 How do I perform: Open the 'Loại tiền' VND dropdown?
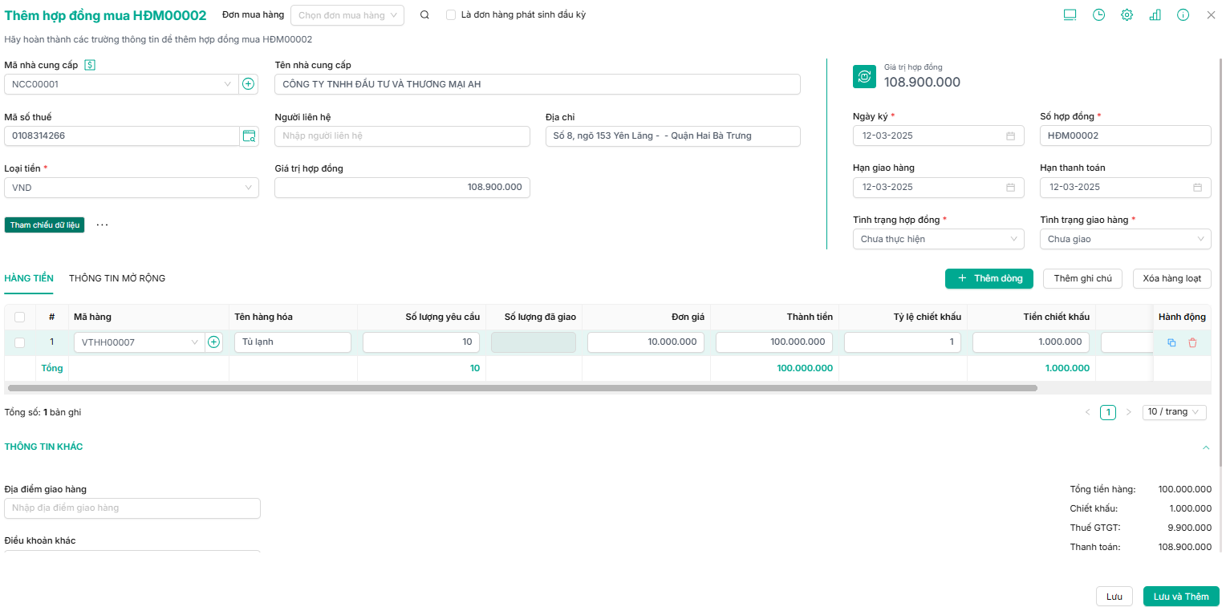132,188
